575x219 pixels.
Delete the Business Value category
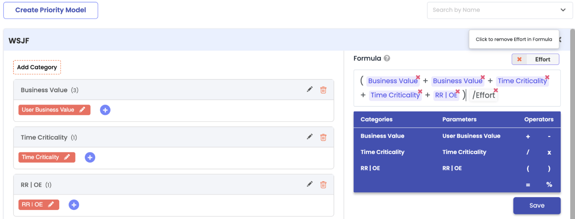pyautogui.click(x=323, y=90)
